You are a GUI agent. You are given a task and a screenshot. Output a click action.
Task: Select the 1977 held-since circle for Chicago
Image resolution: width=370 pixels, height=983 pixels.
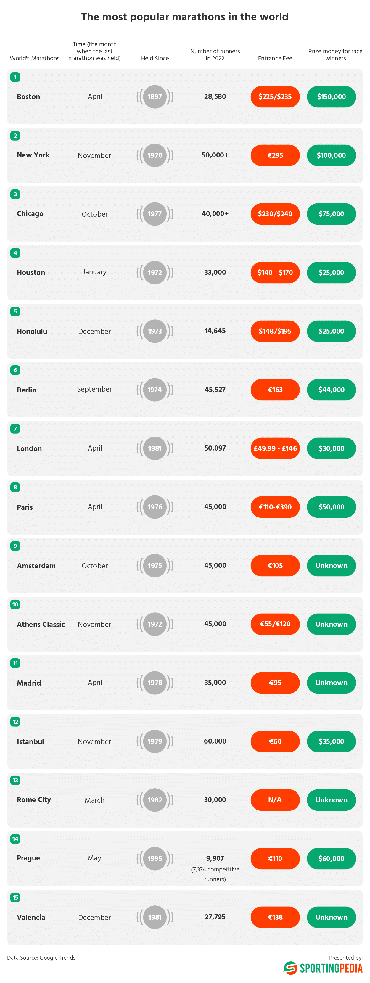[155, 214]
